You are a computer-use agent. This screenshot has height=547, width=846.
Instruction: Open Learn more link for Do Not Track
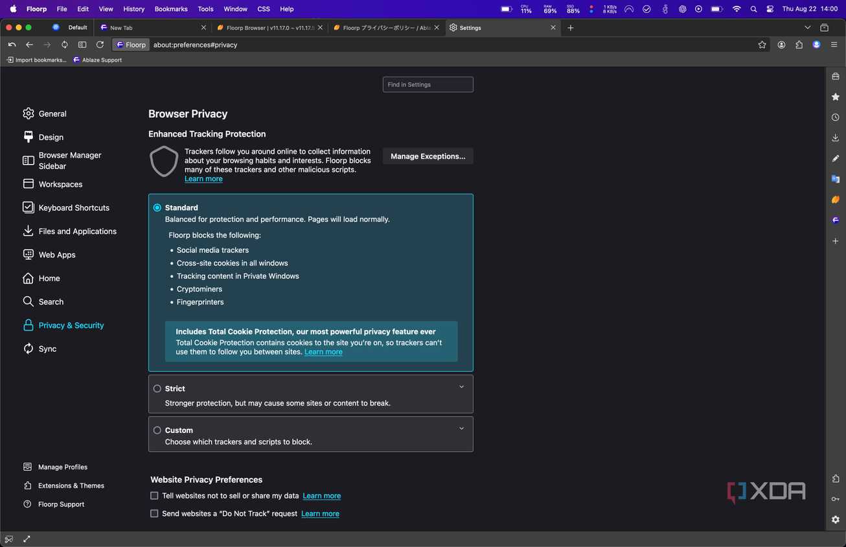tap(320, 513)
